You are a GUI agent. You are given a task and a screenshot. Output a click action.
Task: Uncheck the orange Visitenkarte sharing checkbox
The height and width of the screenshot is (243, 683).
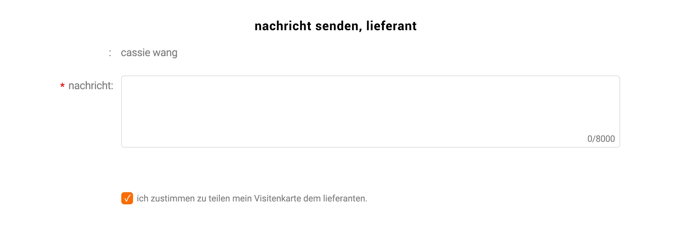[127, 198]
